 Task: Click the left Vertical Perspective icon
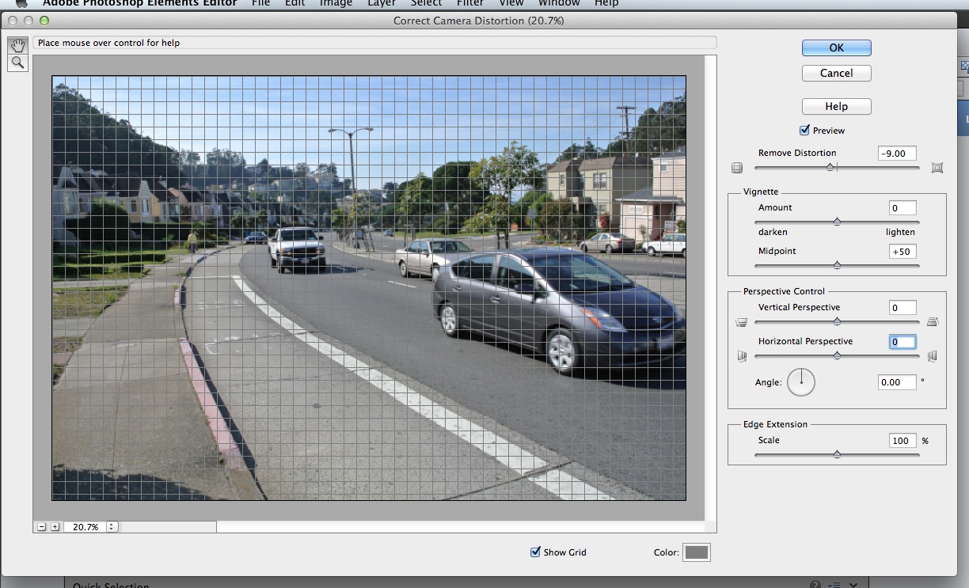742,322
